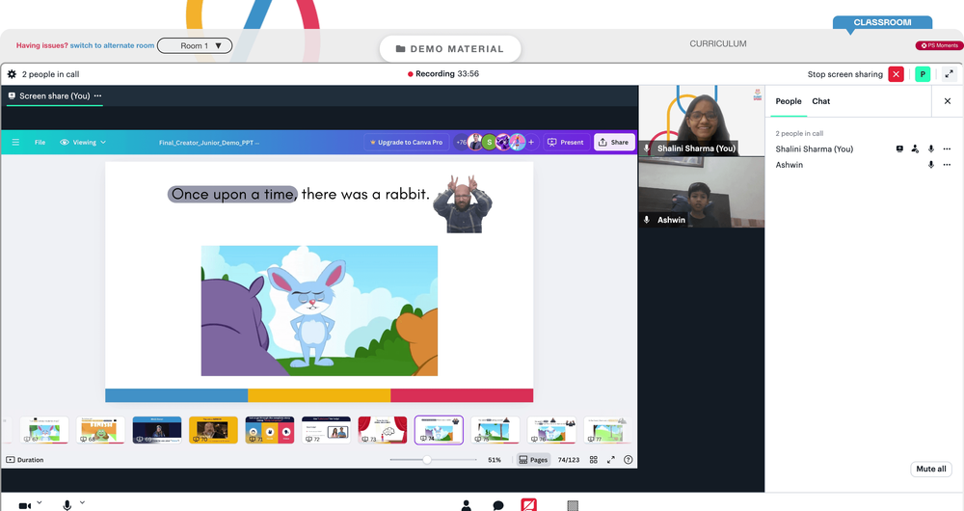Viewport: 964px width, 511px height.
Task: Open microphone options chevron
Action: (82, 502)
